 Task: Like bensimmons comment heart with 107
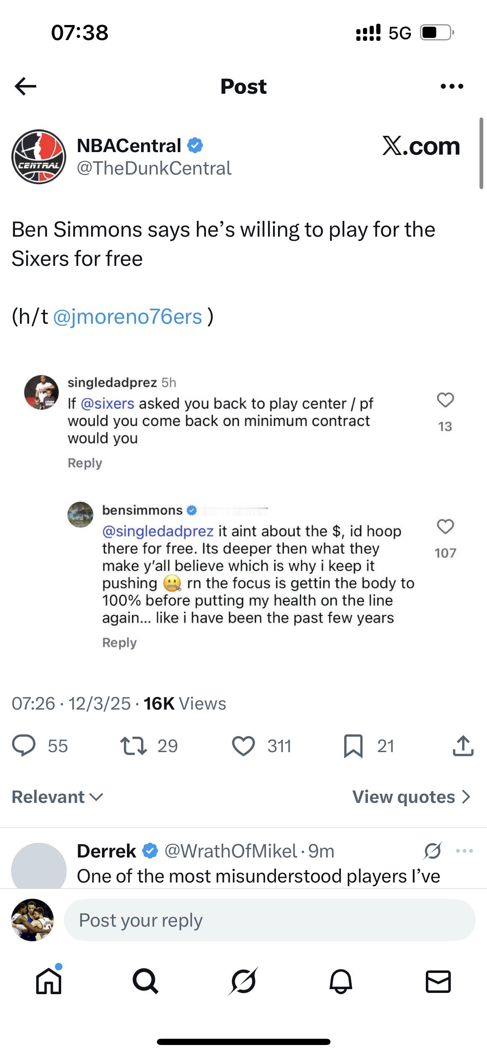click(445, 527)
